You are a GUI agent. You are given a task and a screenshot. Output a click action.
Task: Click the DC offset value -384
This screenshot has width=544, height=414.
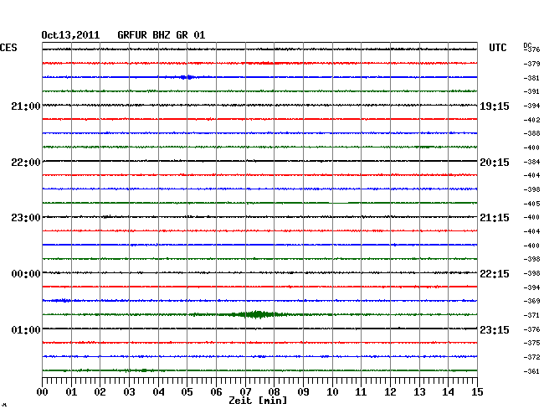(531, 162)
